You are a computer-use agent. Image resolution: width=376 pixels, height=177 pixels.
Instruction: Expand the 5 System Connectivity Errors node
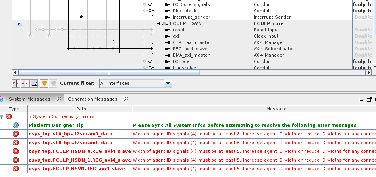[2, 116]
